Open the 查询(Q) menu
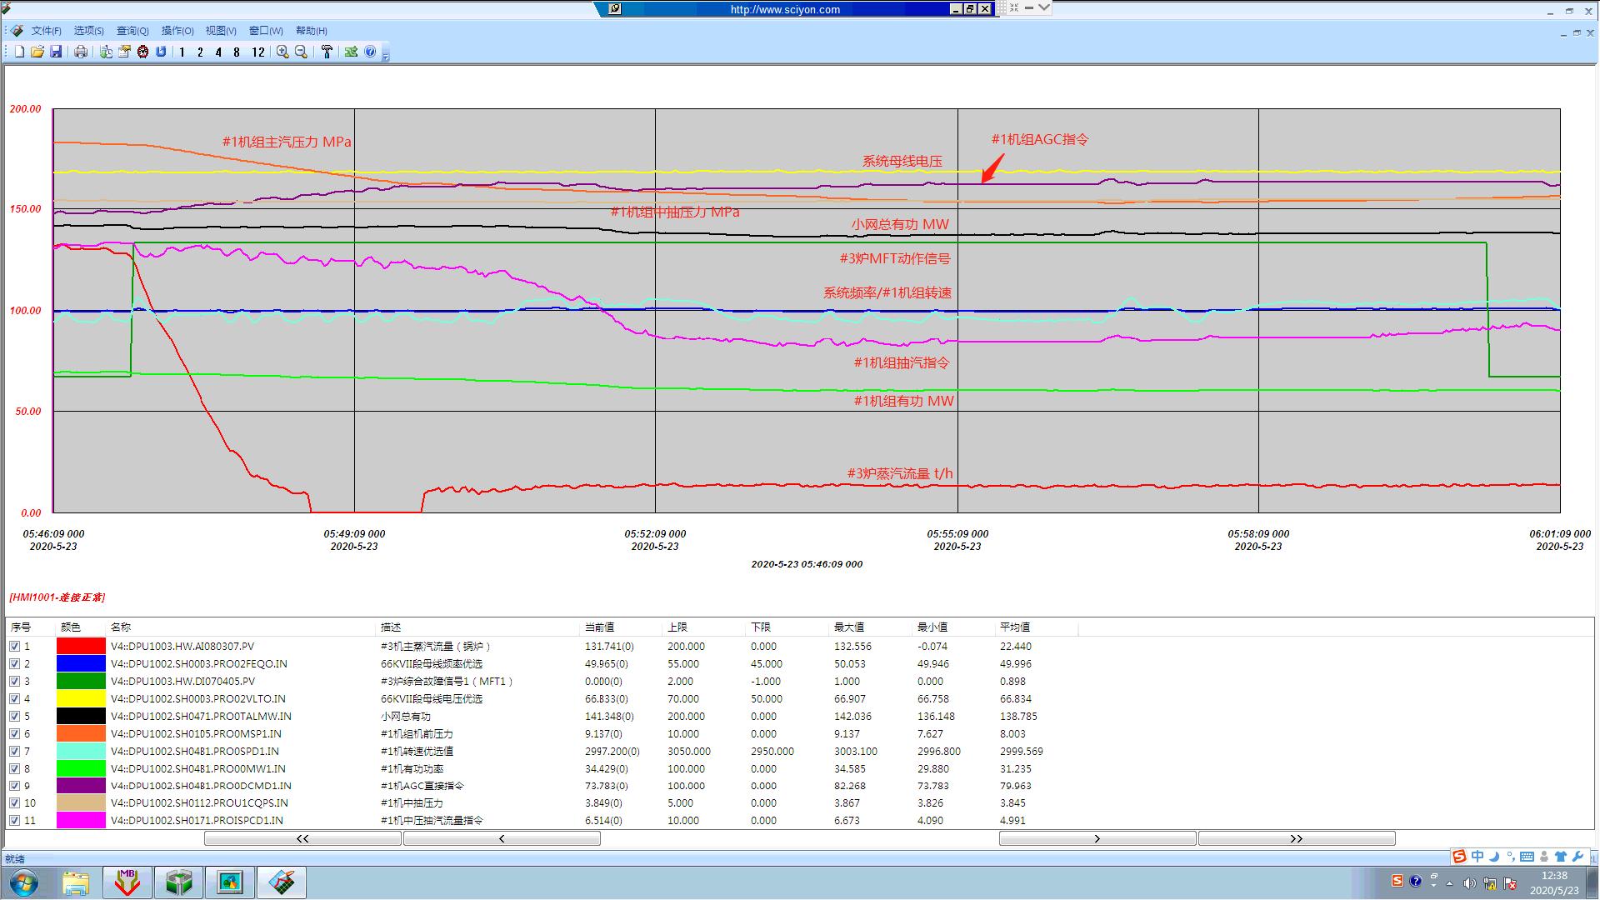1600x900 pixels. 132,31
